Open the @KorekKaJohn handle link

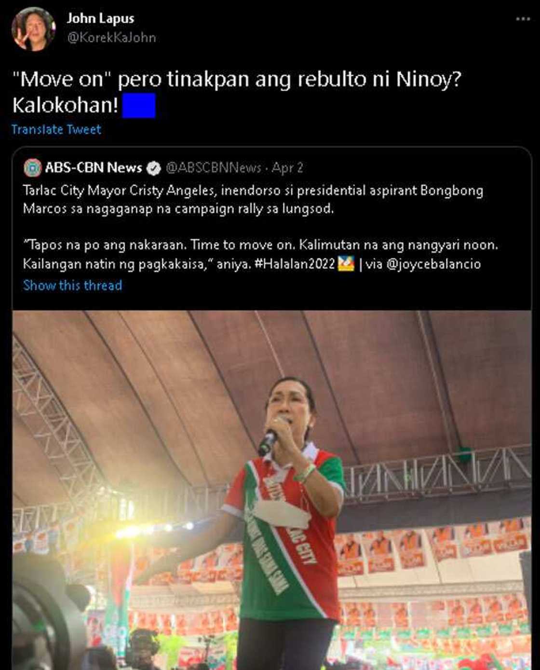111,38
